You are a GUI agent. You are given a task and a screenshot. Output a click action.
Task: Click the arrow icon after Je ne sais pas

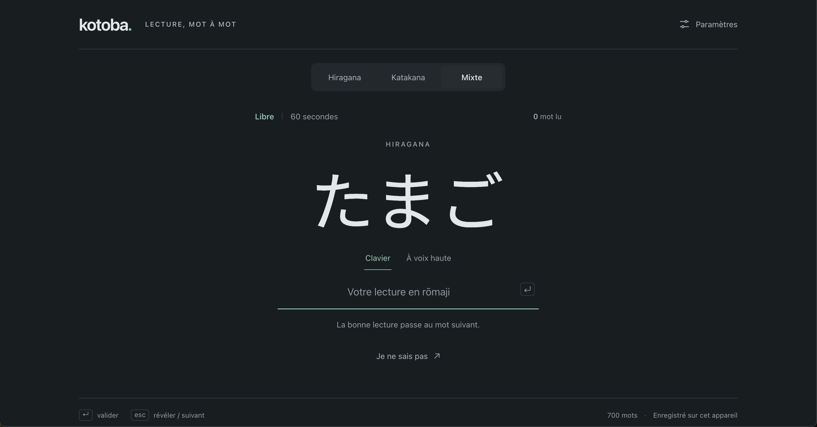(437, 356)
